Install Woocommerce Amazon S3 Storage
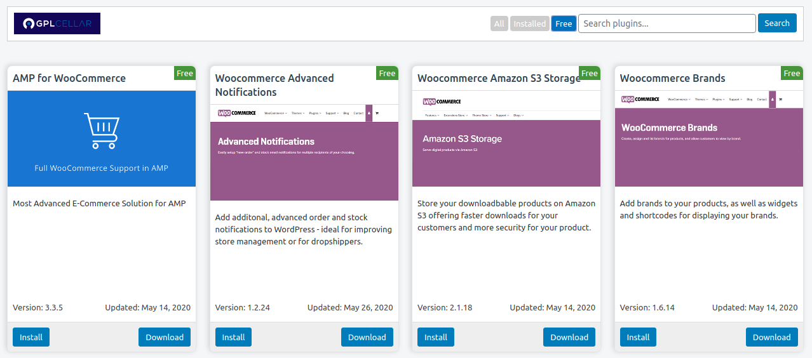This screenshot has height=358, width=812. click(x=436, y=337)
